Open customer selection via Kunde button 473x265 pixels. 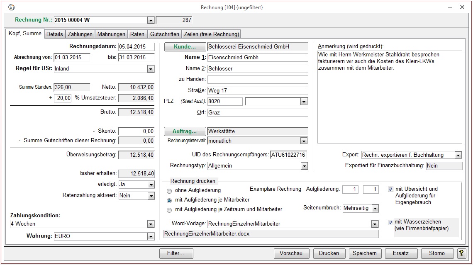(185, 47)
